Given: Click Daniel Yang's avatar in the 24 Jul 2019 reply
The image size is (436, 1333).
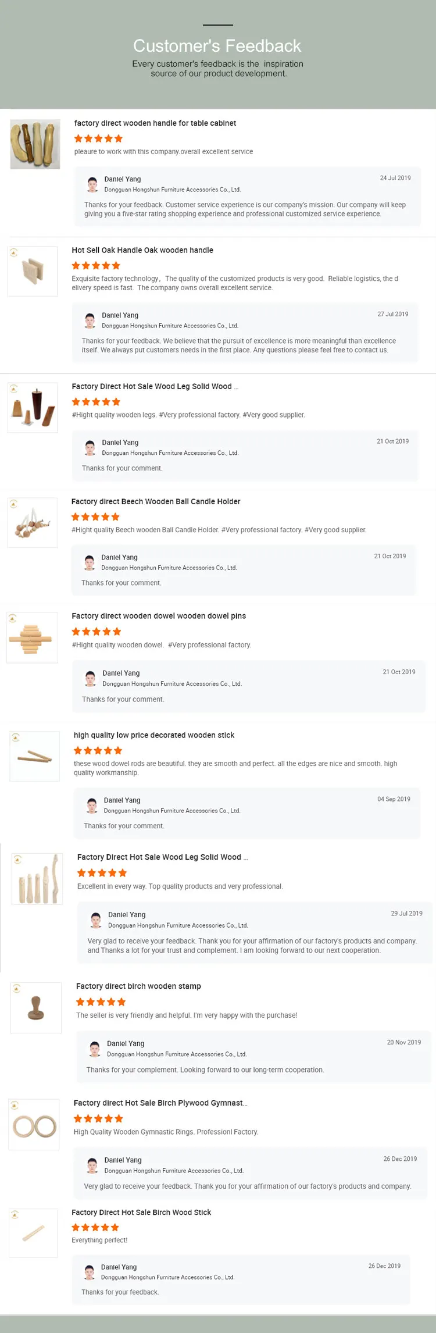Looking at the screenshot, I should pos(92,184).
